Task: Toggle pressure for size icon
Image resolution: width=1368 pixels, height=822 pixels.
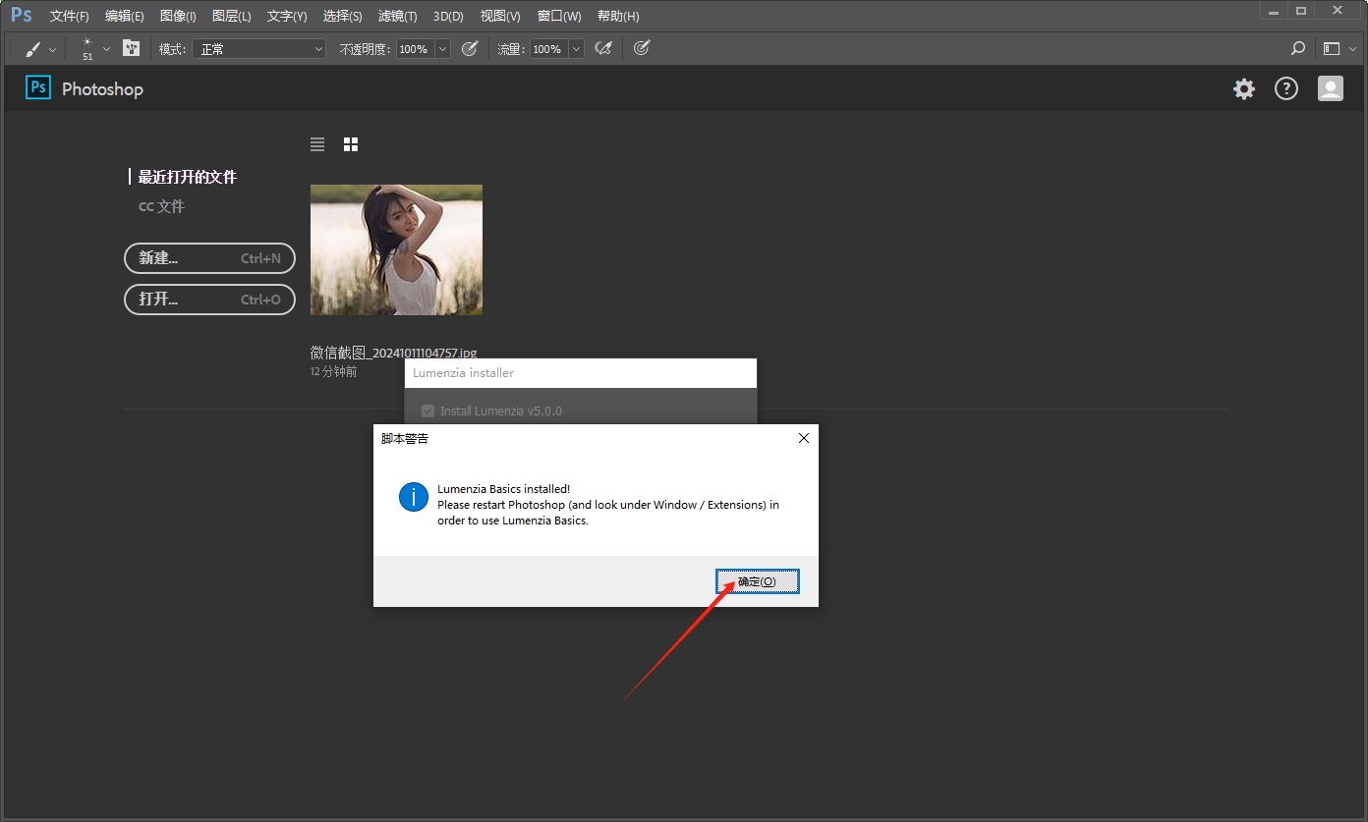Action: pos(642,48)
